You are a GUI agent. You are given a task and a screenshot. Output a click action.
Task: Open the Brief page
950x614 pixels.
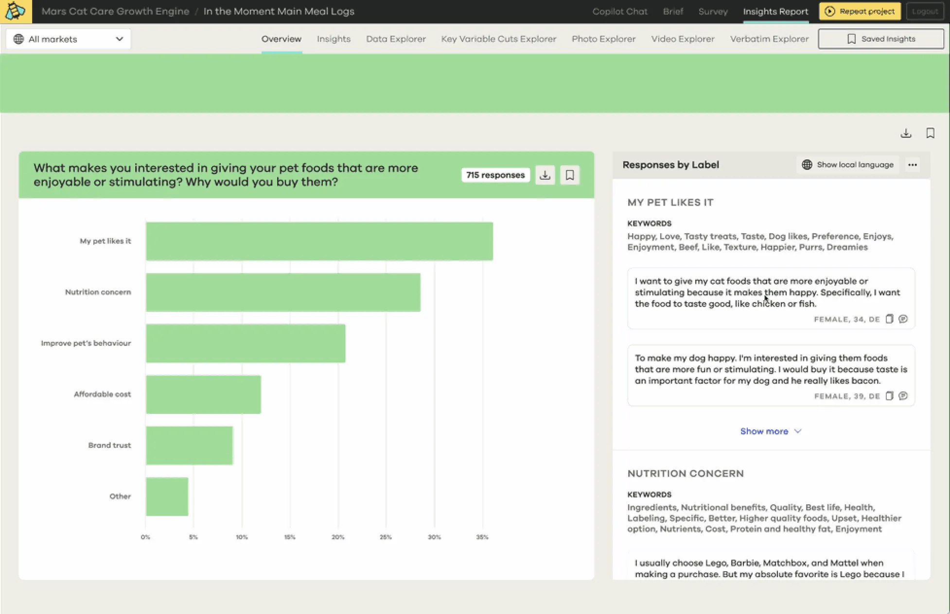(673, 11)
